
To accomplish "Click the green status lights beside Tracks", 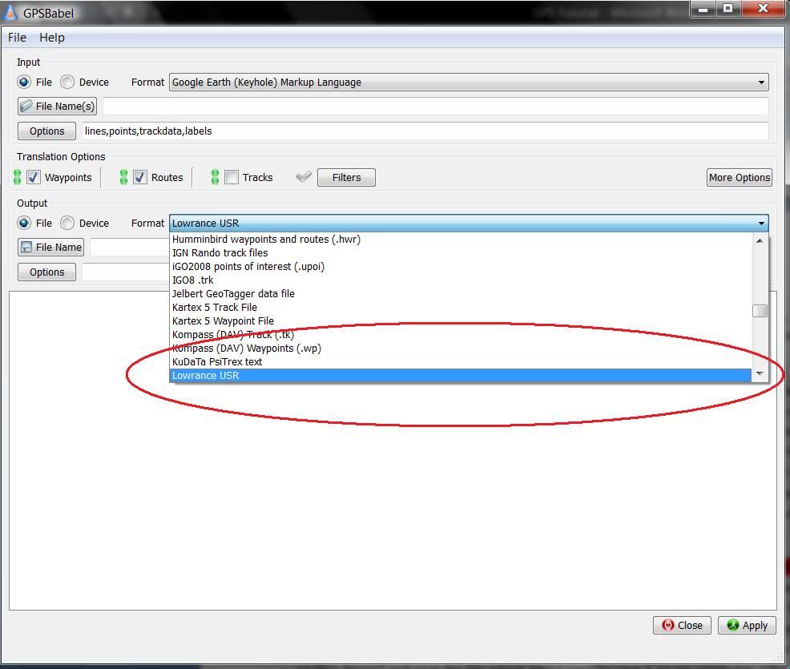I will pyautogui.click(x=215, y=177).
